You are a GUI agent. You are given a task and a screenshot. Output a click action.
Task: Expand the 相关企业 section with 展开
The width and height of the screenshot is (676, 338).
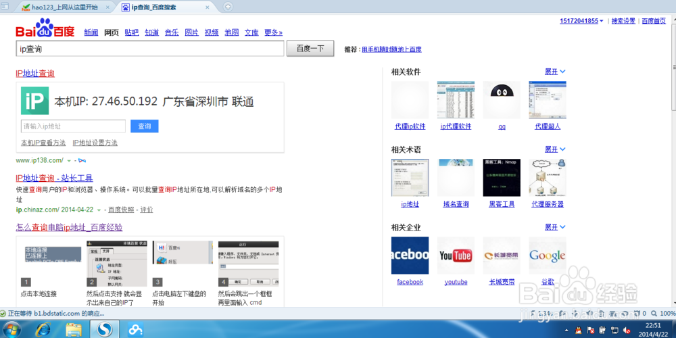[x=555, y=226]
